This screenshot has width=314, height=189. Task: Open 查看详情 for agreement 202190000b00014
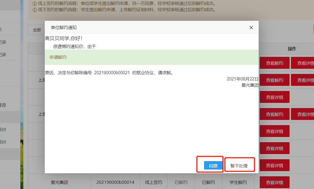[274, 183]
